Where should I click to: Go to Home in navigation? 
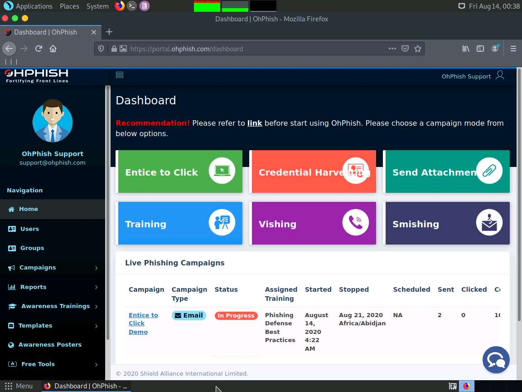click(53, 209)
